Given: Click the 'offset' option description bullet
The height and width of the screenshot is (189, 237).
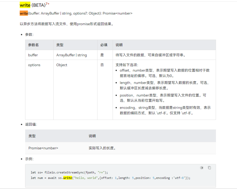Looking at the screenshot, I should [165, 73].
